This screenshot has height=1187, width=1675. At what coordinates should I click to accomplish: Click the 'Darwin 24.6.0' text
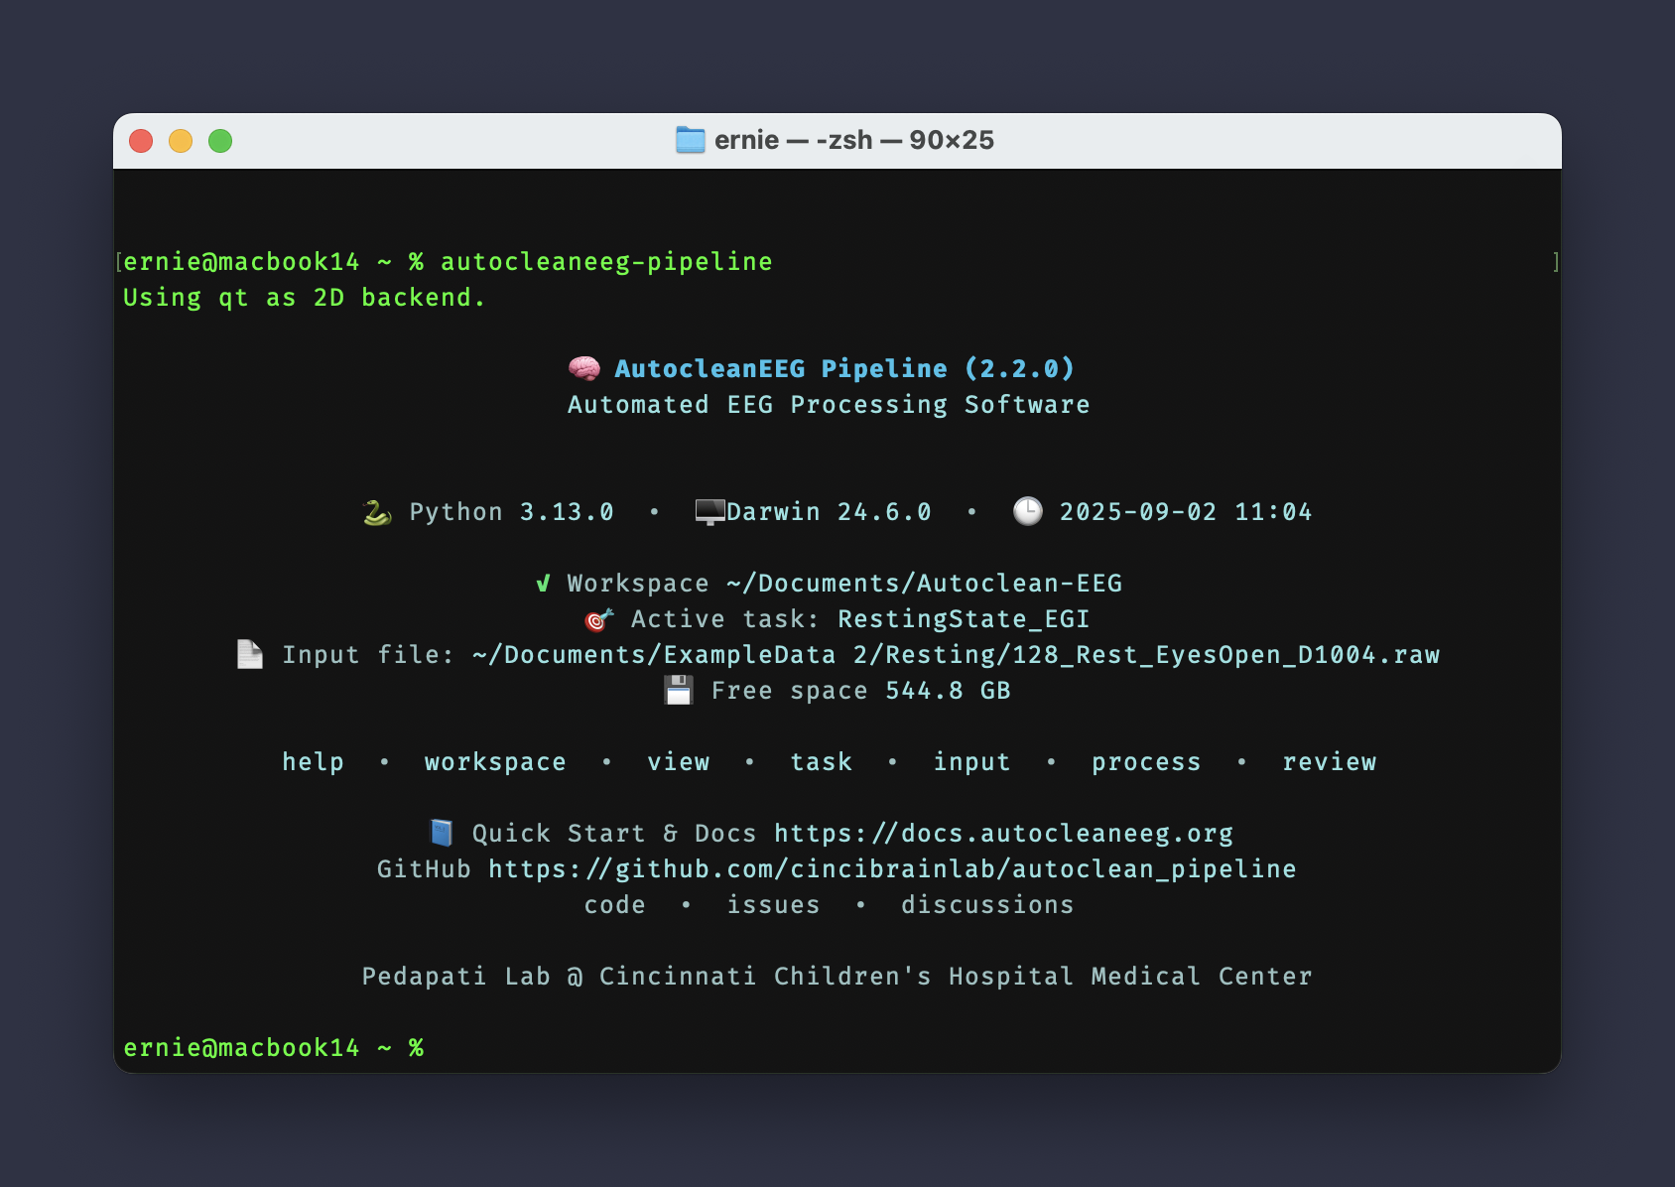pyautogui.click(x=829, y=512)
